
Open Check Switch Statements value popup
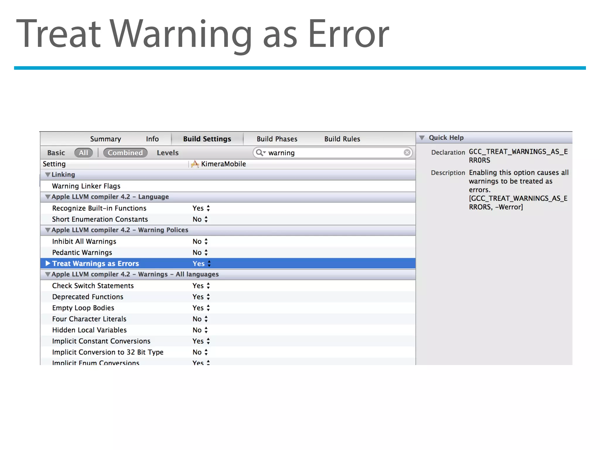[x=201, y=286]
